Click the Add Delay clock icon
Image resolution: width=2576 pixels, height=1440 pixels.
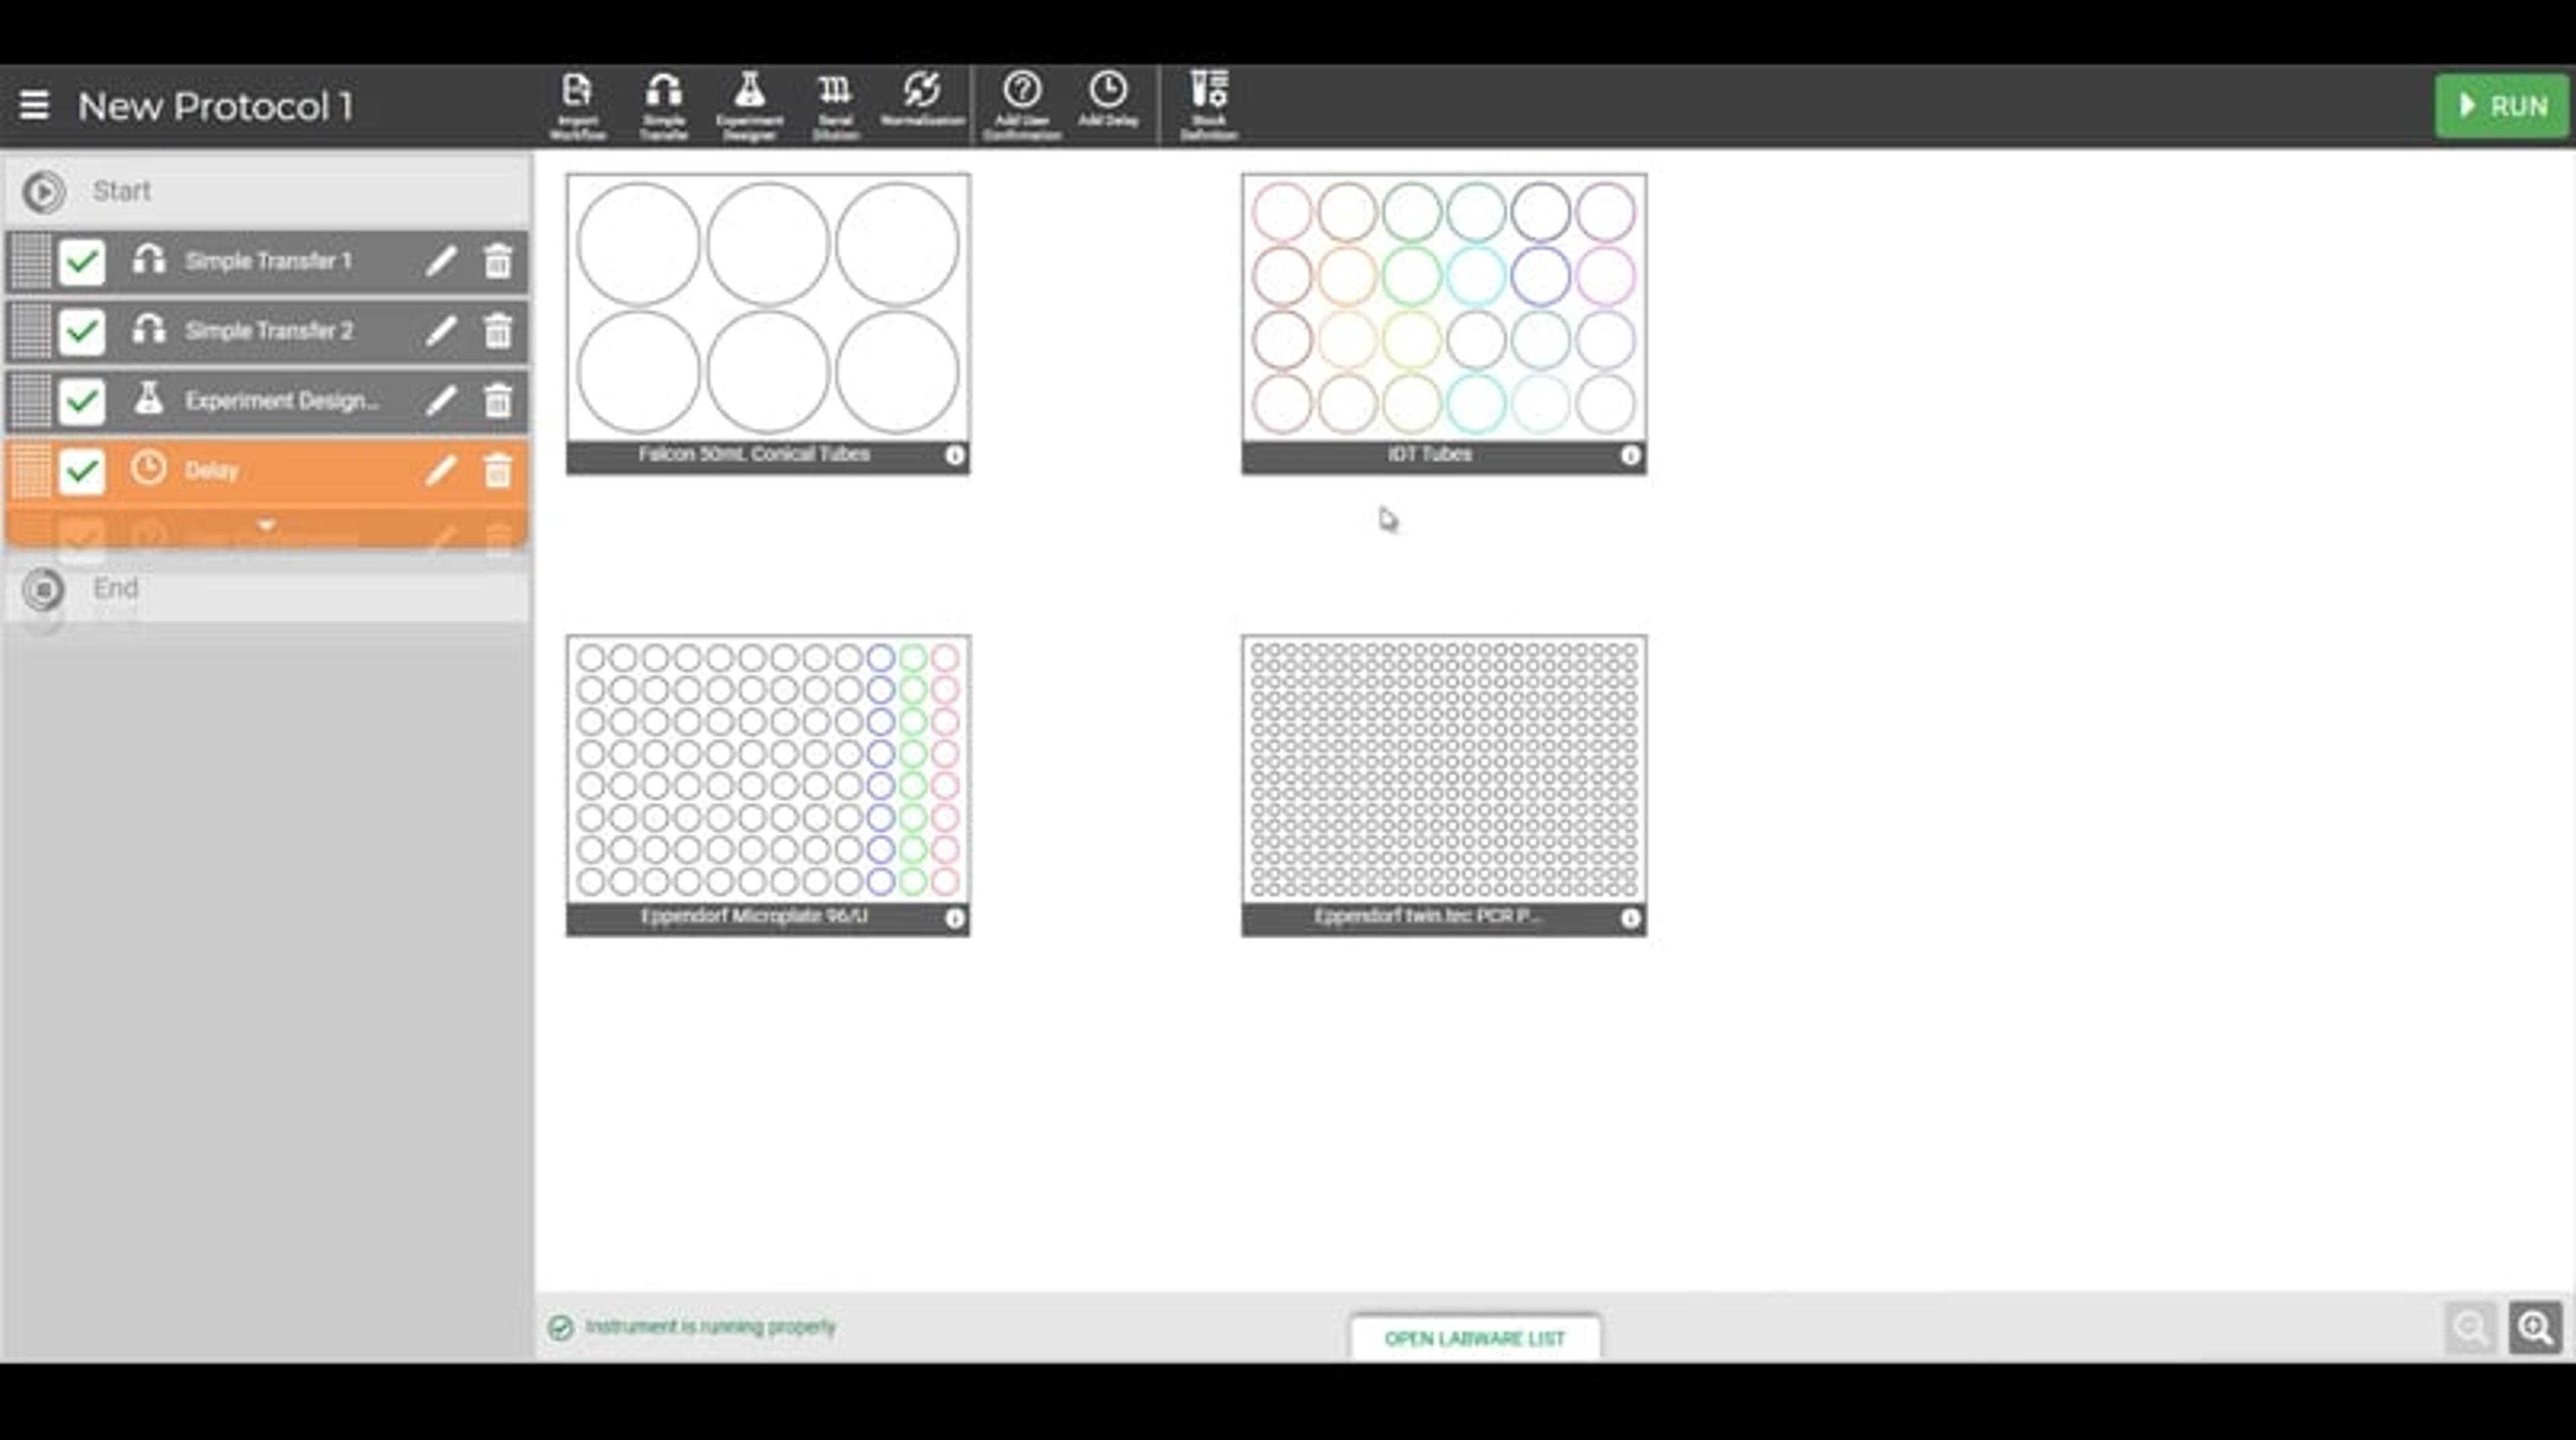[1107, 100]
